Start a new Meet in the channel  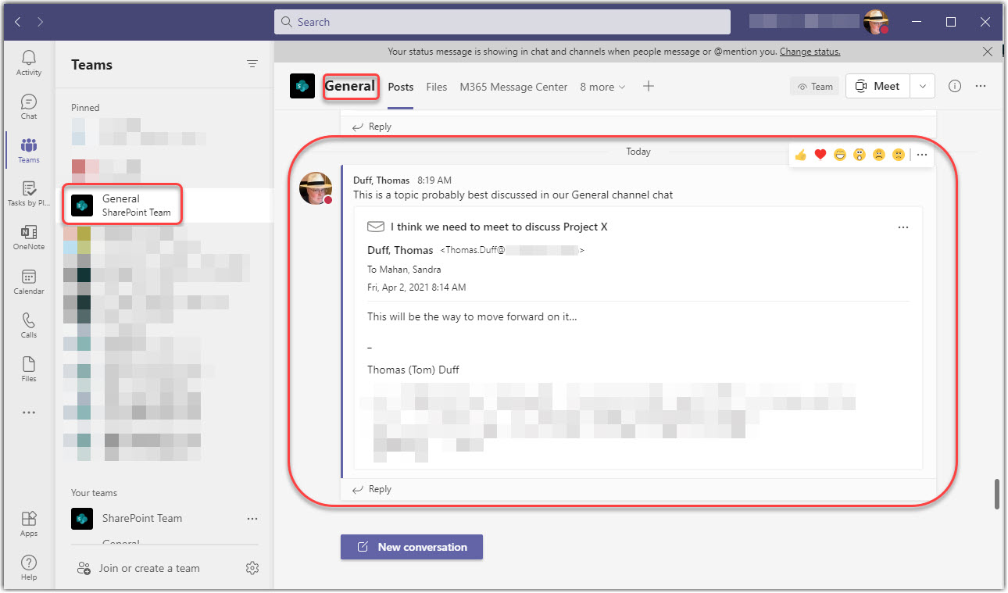pyautogui.click(x=877, y=86)
